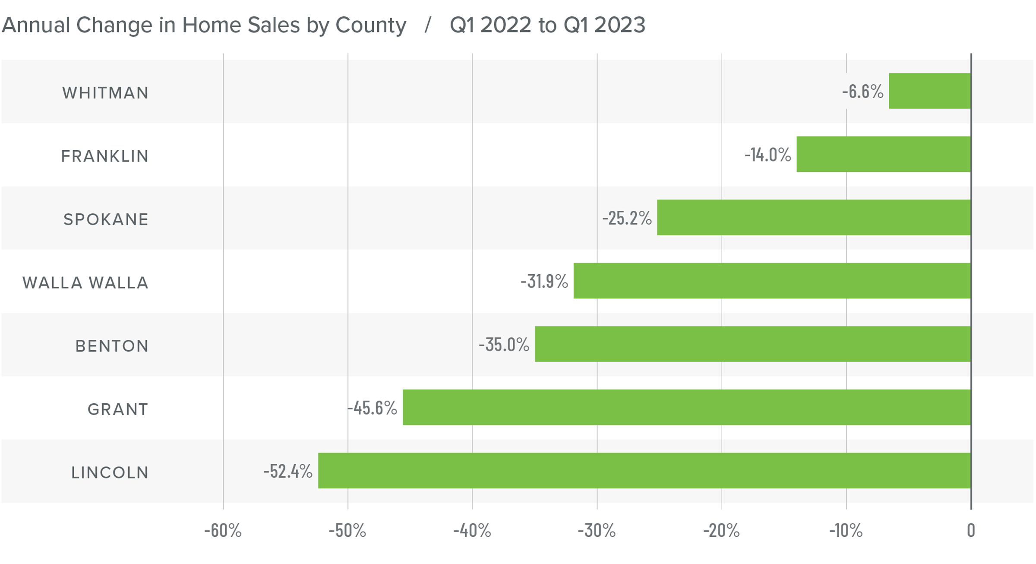Click the -30% axis tick label

tap(597, 531)
